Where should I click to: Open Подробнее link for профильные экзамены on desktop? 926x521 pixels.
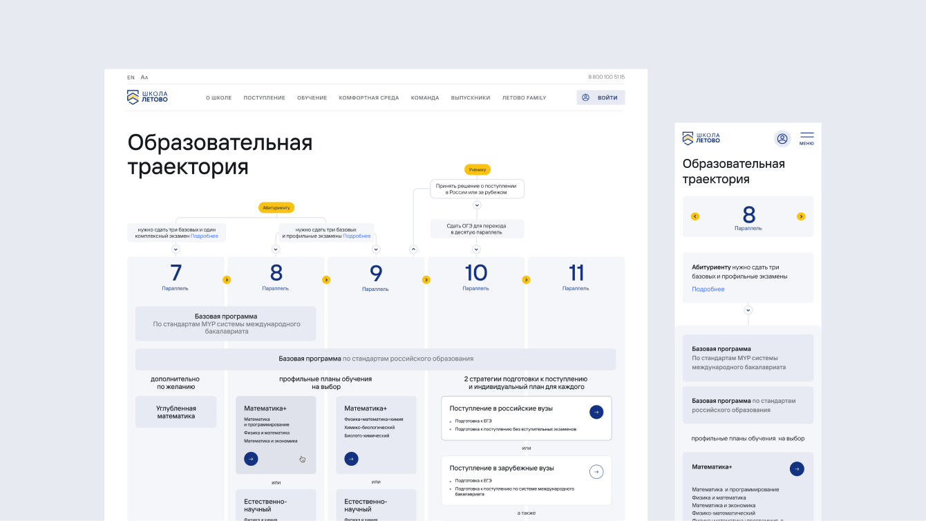coord(357,236)
